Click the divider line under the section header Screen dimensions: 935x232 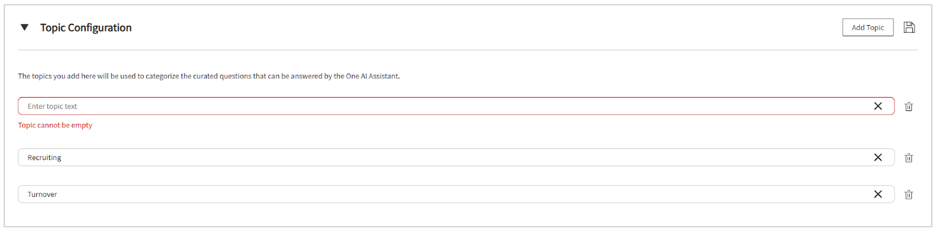(x=467, y=50)
